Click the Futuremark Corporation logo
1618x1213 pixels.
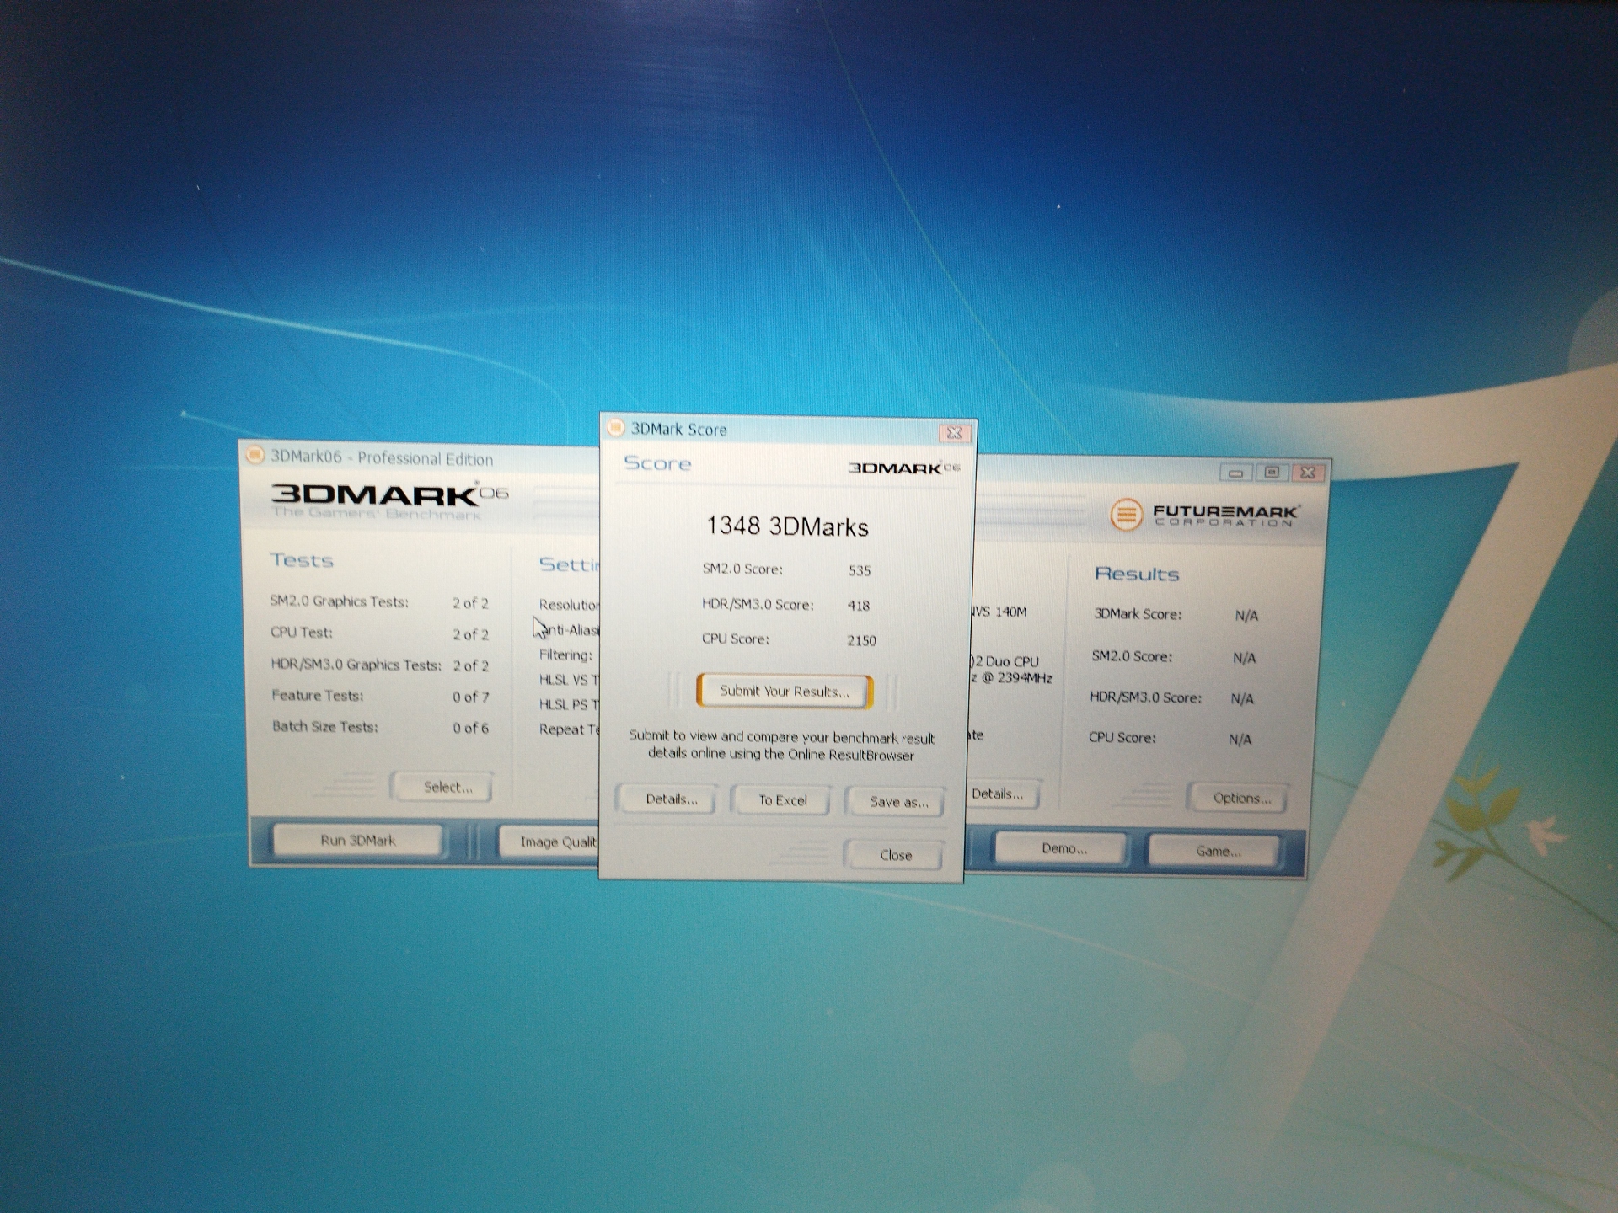point(1205,514)
